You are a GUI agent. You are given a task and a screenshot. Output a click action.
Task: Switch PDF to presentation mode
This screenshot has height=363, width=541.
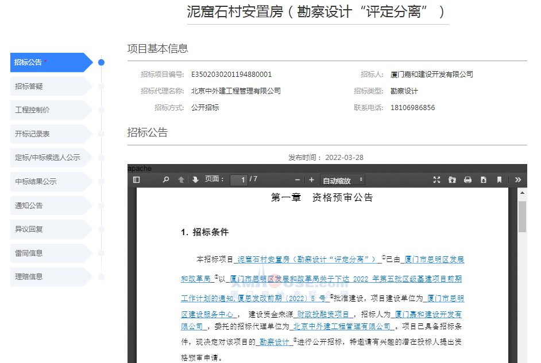(x=436, y=180)
